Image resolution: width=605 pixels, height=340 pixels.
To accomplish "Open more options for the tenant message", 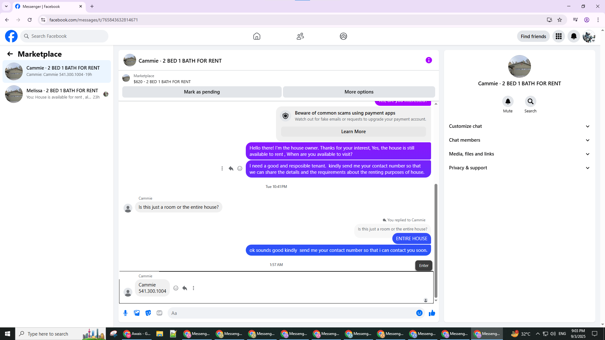I will pos(222,168).
